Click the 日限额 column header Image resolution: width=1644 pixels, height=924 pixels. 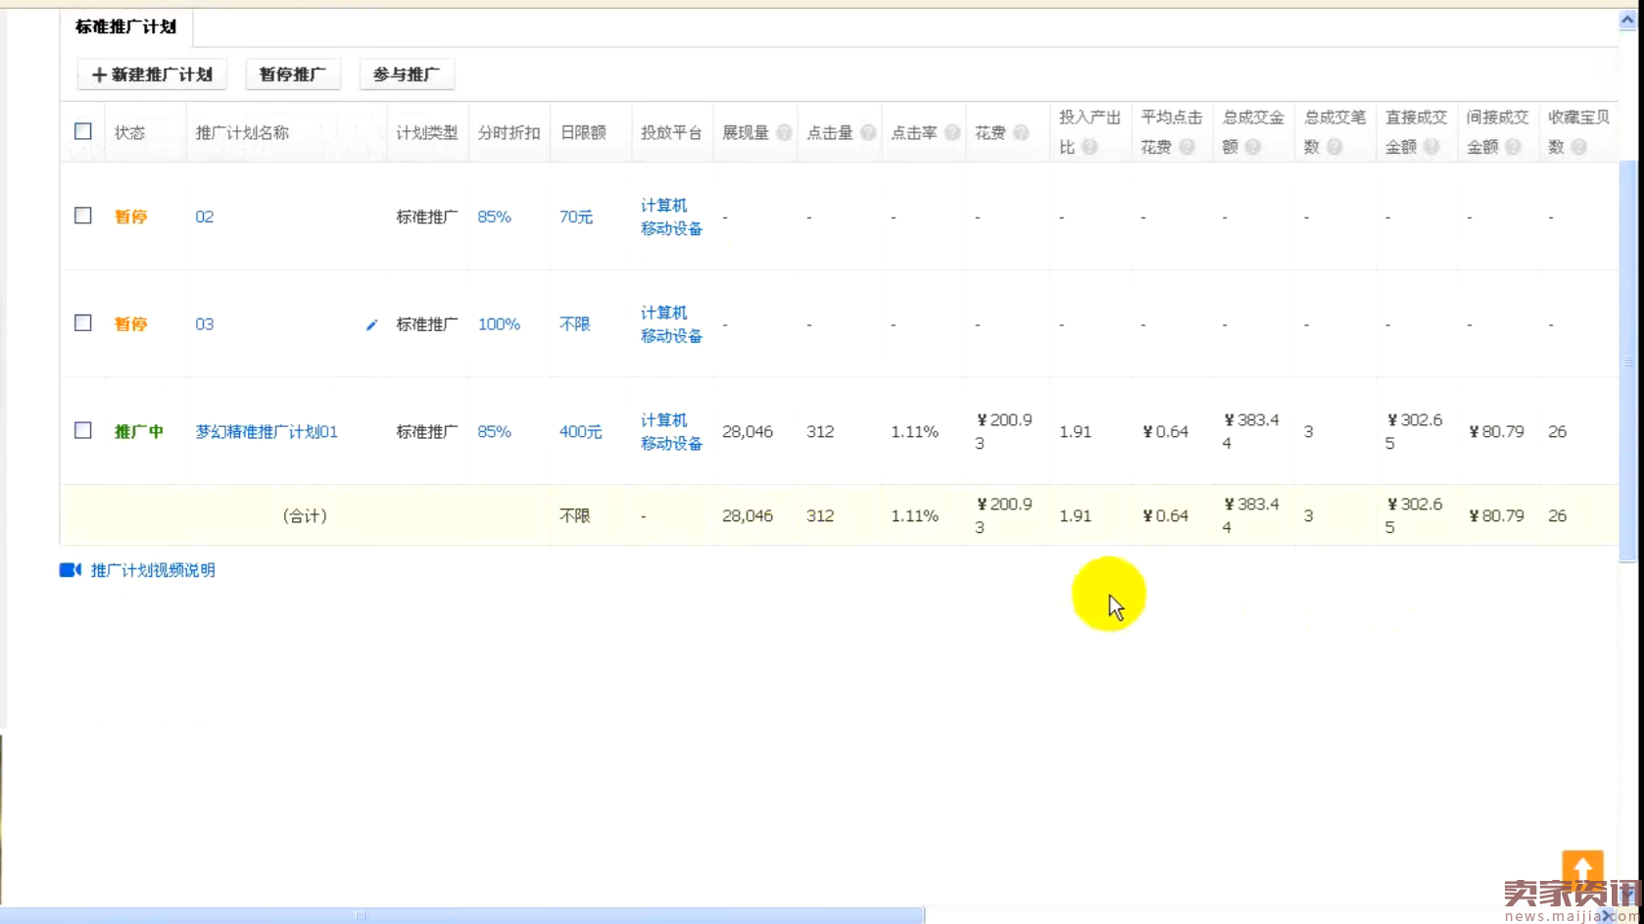coord(583,132)
